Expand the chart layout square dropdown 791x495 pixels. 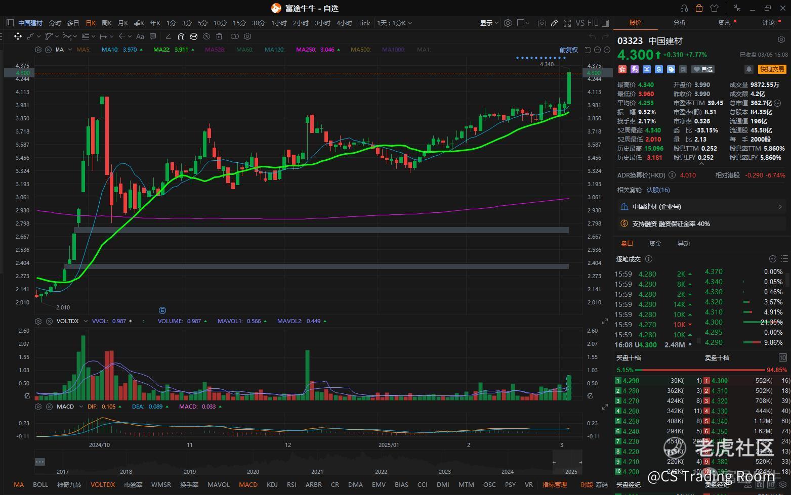[527, 23]
